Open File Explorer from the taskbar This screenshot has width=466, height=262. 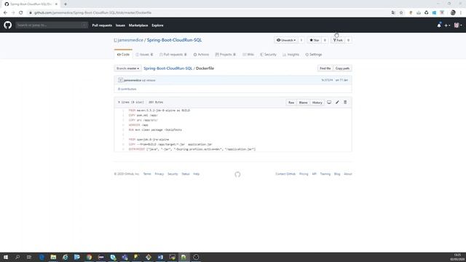pos(53,257)
